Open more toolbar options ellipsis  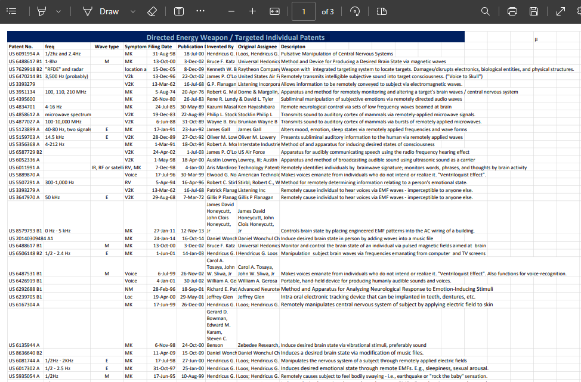(200, 11)
